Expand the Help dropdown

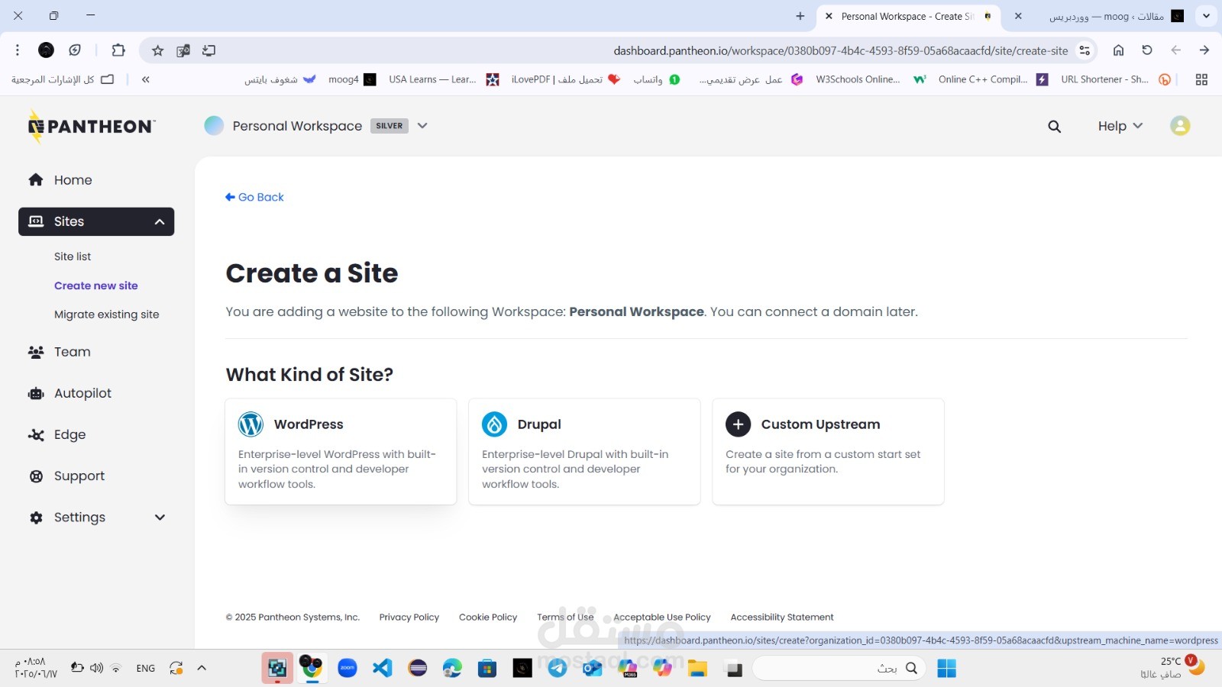pos(1120,126)
